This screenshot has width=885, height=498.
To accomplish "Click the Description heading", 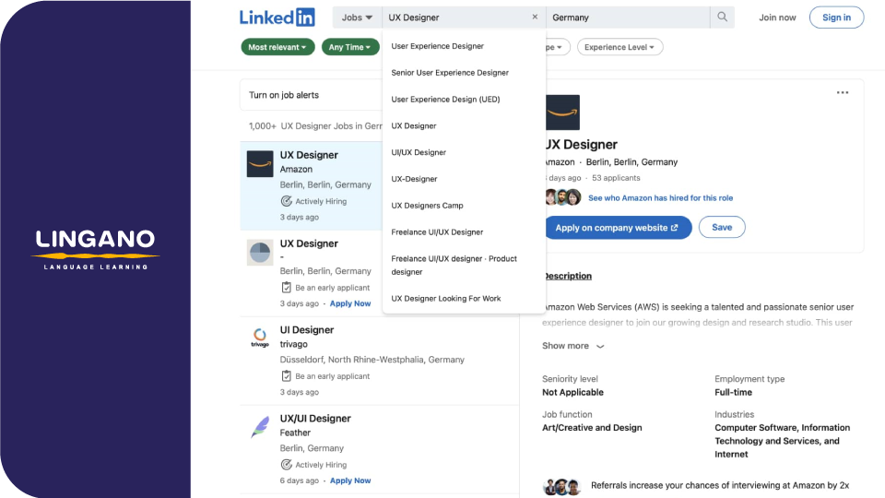I will click(567, 276).
